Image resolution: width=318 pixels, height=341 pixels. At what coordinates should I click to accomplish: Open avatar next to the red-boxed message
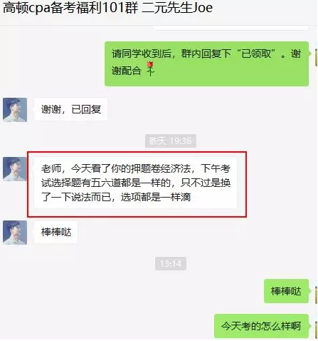(x=15, y=169)
